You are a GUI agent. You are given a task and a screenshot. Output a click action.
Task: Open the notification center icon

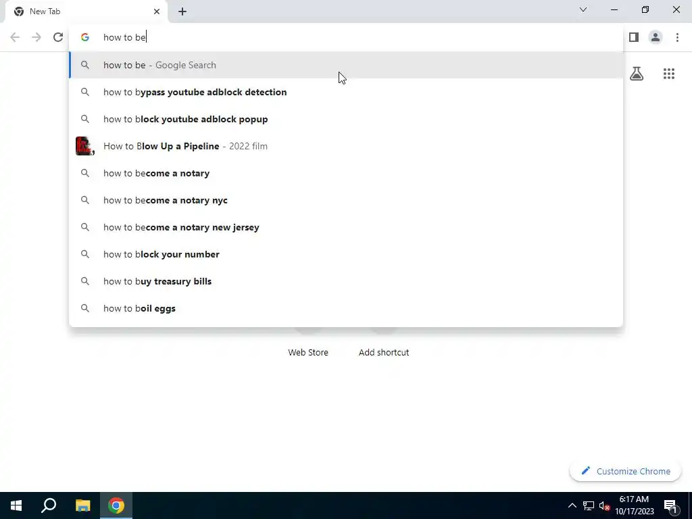pos(671,505)
